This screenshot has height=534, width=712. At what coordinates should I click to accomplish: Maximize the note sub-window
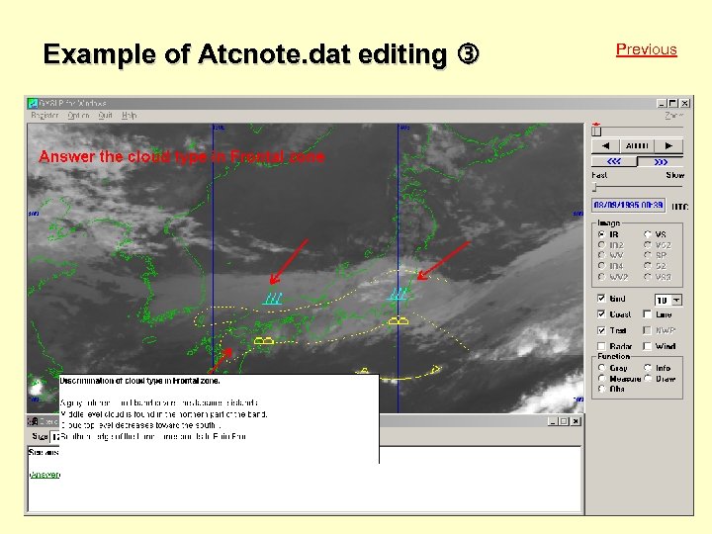[564, 421]
